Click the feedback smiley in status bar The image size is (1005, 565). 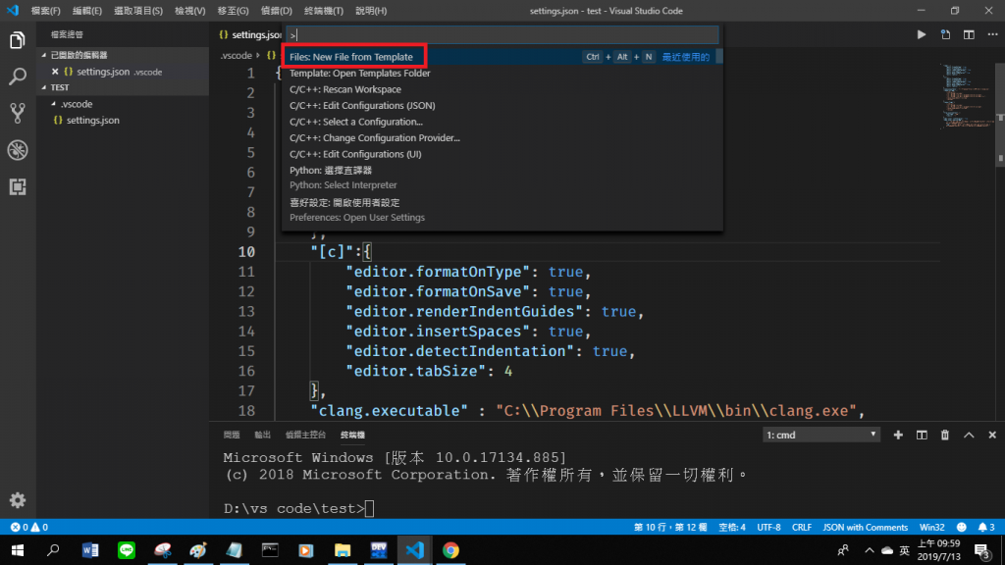962,527
